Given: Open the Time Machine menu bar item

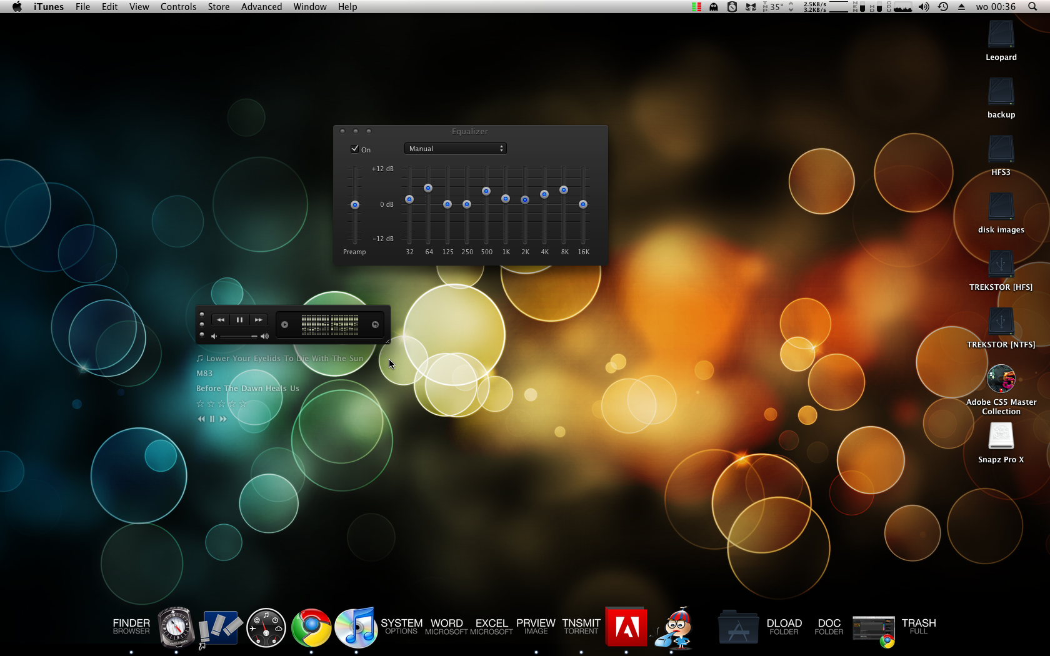Looking at the screenshot, I should click(x=943, y=7).
